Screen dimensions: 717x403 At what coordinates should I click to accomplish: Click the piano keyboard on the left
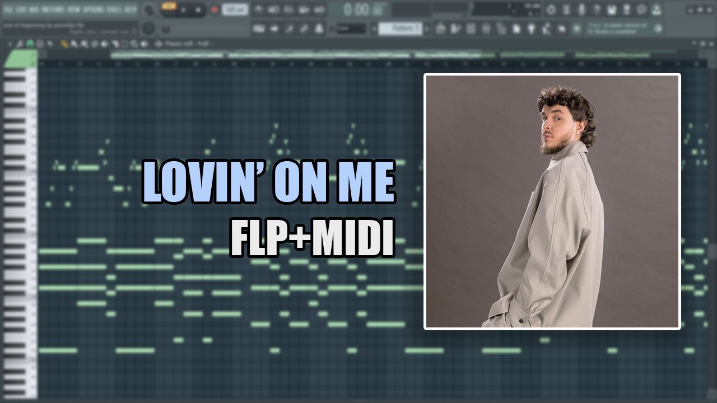[20, 232]
